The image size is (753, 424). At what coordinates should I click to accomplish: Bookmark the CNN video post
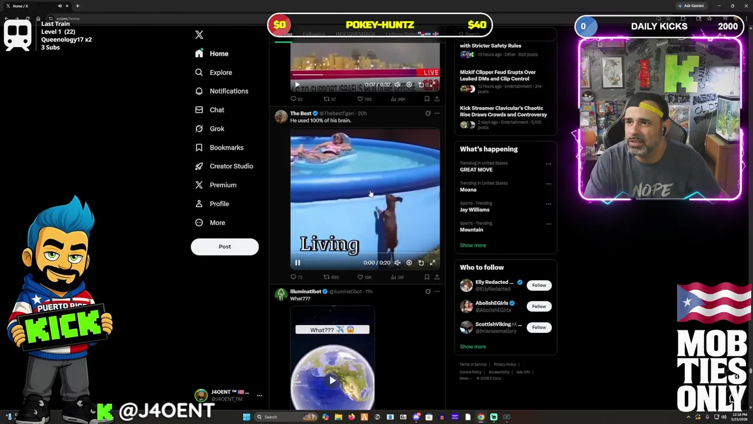[x=427, y=99]
